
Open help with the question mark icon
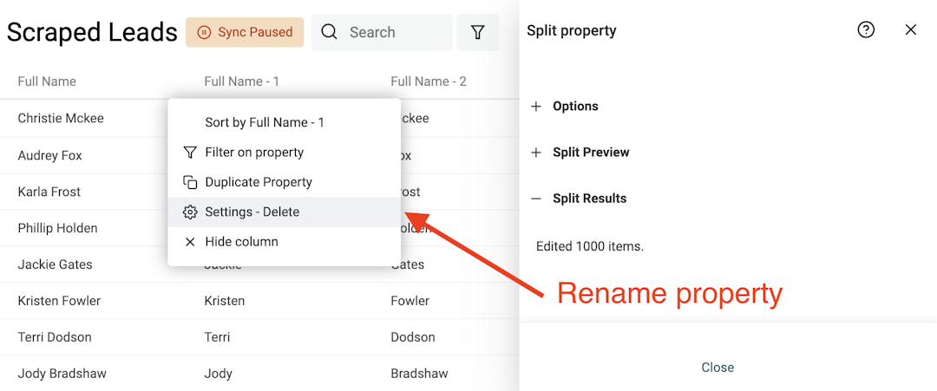[866, 30]
